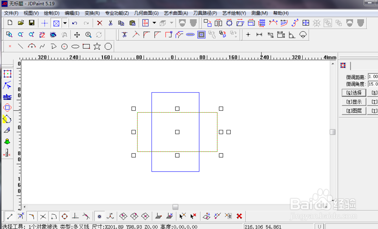The image size is (378, 229).
Task: Click the red X icon in bottom snap toolbar
Action: coord(239,216)
